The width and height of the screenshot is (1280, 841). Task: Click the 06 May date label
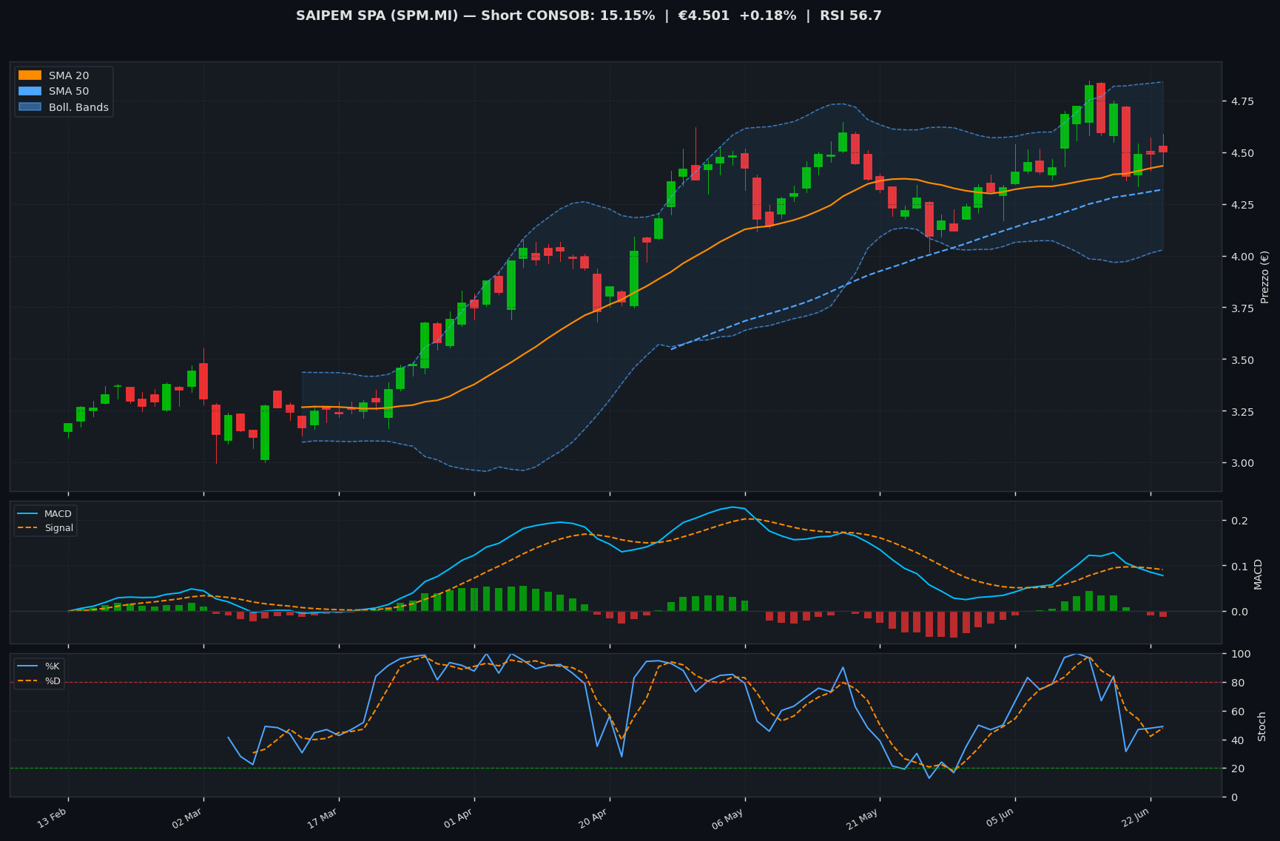pyautogui.click(x=729, y=818)
